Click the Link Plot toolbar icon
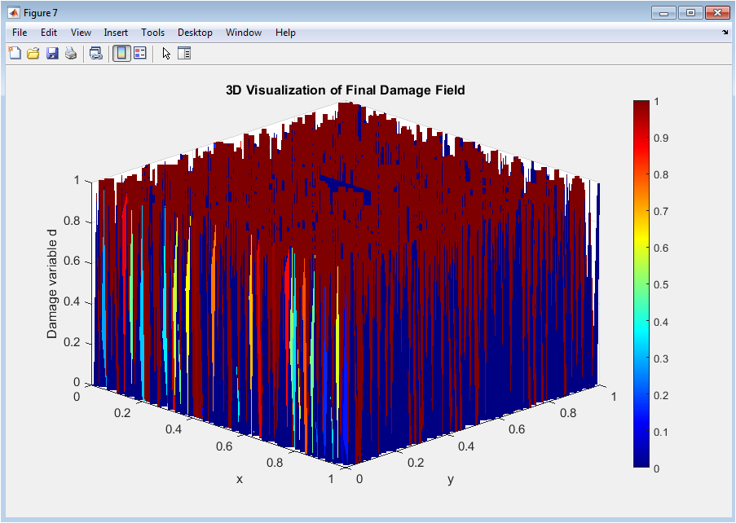Viewport: 736px width, 523px height. tap(96, 54)
